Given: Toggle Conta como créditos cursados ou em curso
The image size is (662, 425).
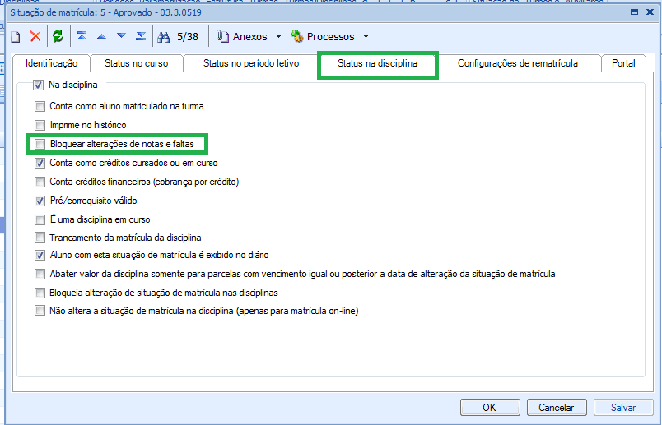Looking at the screenshot, I should pos(40,163).
